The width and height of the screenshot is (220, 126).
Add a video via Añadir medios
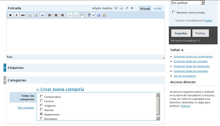pos(121,8)
